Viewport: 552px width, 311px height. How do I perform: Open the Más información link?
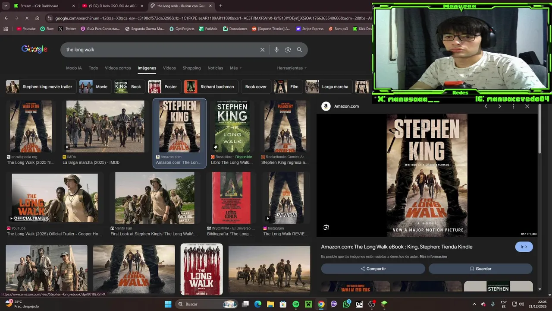(x=433, y=257)
